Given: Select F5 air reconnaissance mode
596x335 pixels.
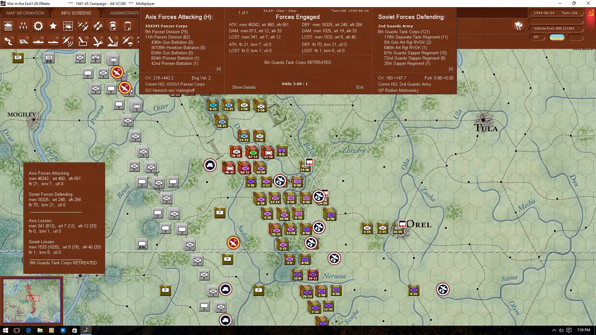Looking at the screenshot, I should tap(68, 41).
